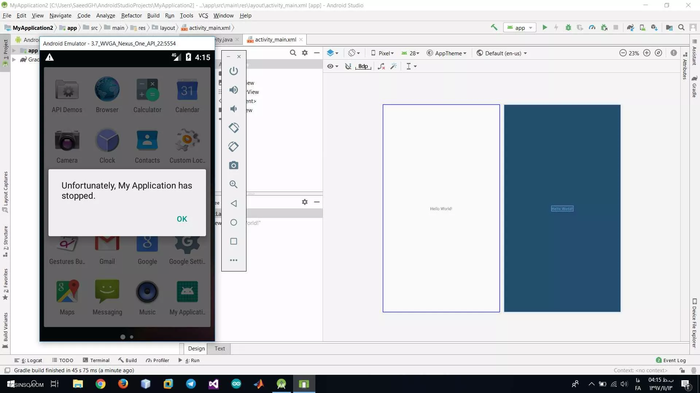Image resolution: width=700 pixels, height=393 pixels.
Task: Click the emulator volume down button
Action: pos(234,109)
